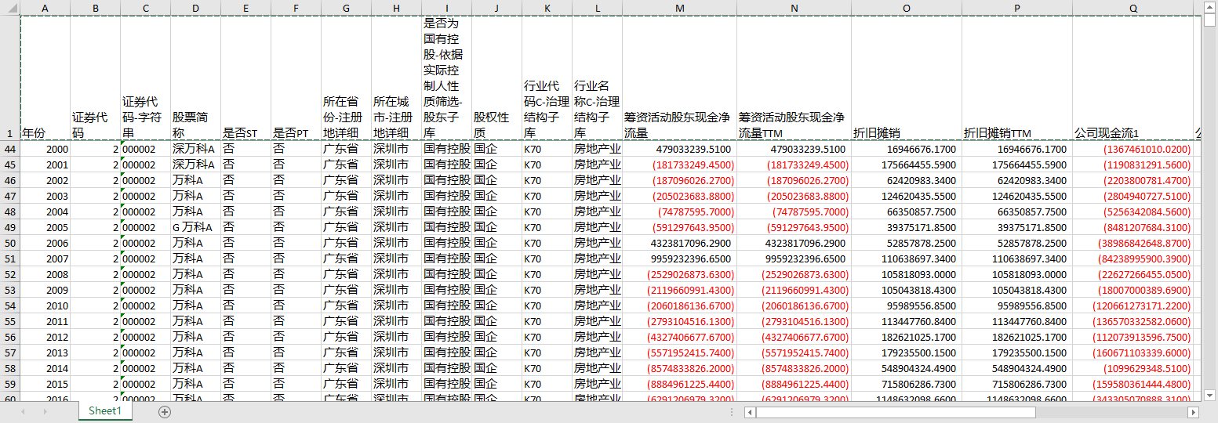
Task: Select column Q header
Action: tap(1133, 8)
